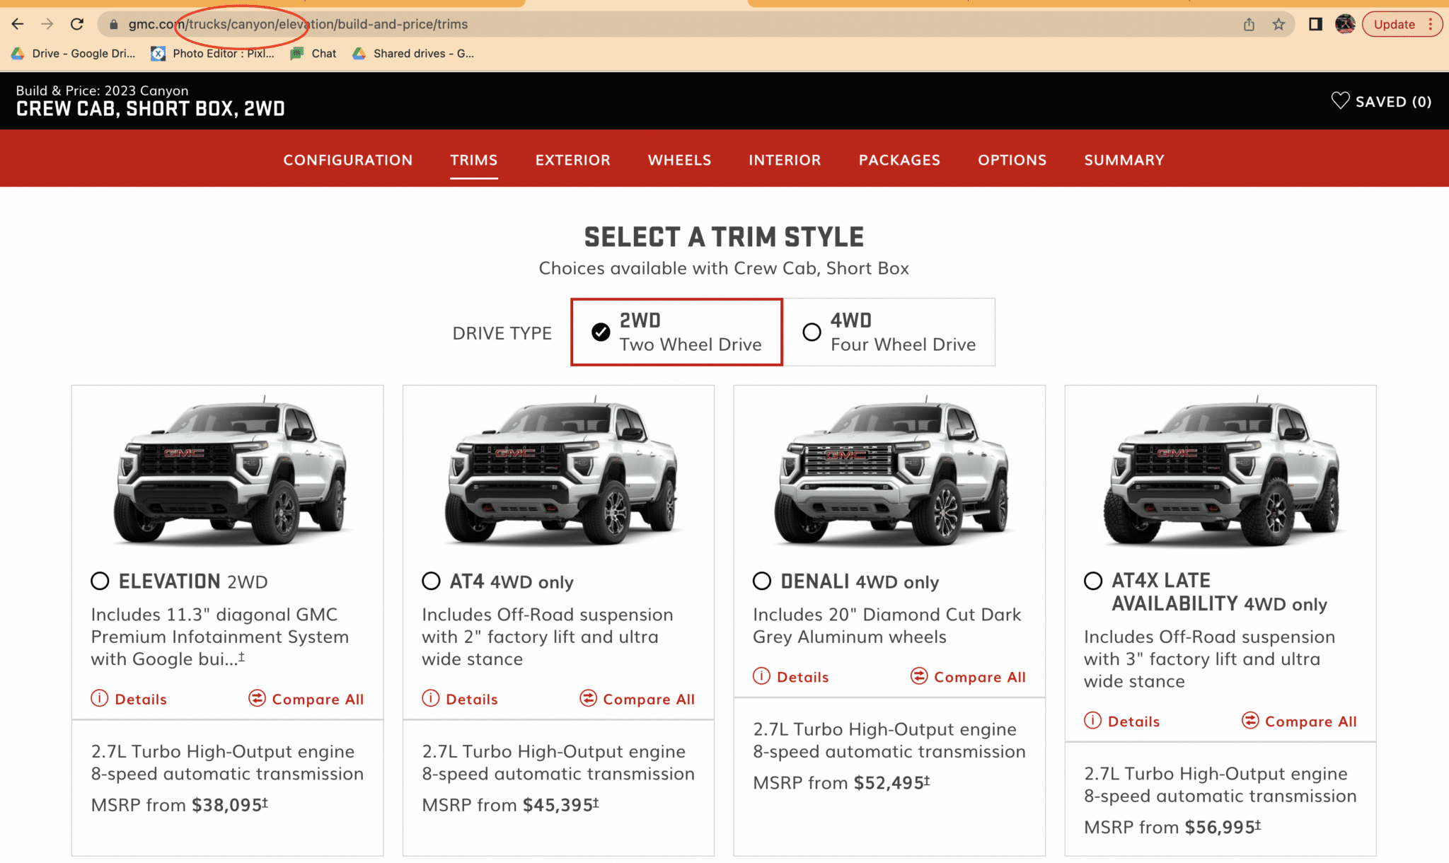Click the MSRP from $56,995 price text
Viewport: 1449px width, 863px height.
(x=1173, y=827)
